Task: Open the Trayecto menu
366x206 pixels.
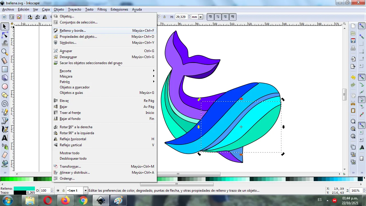Action: (74, 9)
